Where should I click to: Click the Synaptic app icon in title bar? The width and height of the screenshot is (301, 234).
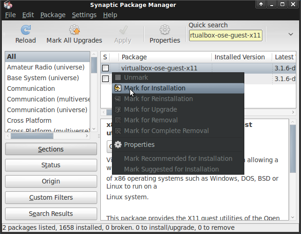[x=8, y=5]
